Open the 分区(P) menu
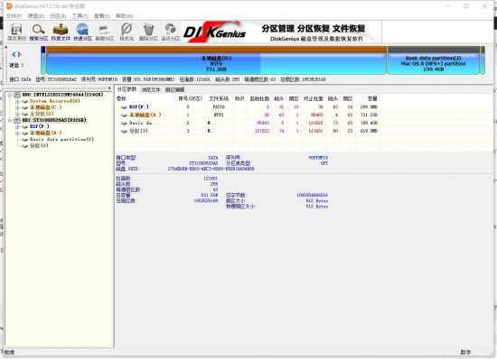Viewport: 497px width, 359px height. pyautogui.click(x=58, y=16)
